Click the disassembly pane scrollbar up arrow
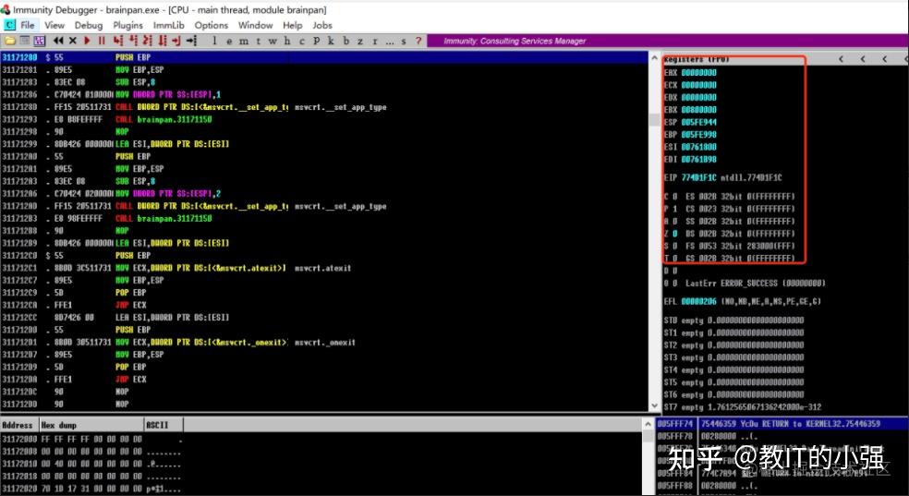Viewport: 909px width, 496px height. coord(655,57)
